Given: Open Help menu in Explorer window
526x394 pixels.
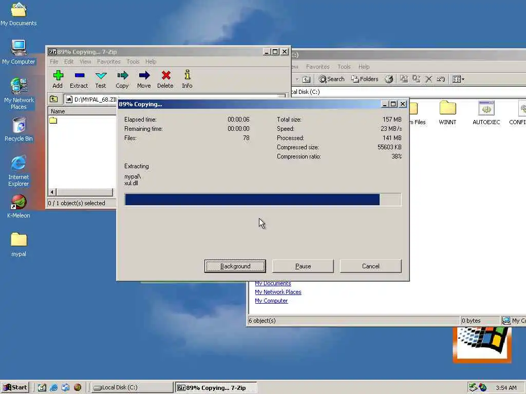Looking at the screenshot, I should [x=364, y=67].
